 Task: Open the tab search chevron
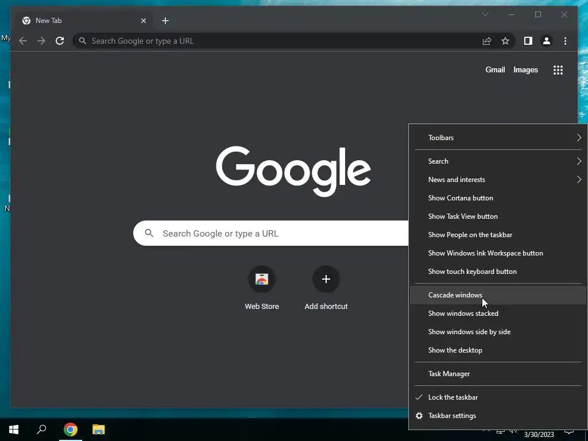coord(485,14)
